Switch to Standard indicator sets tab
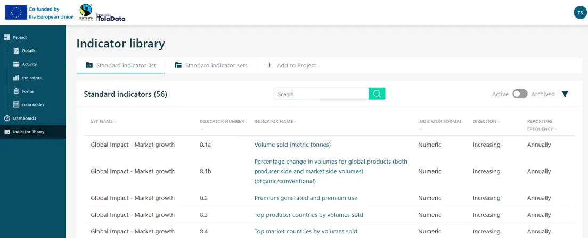 click(211, 65)
